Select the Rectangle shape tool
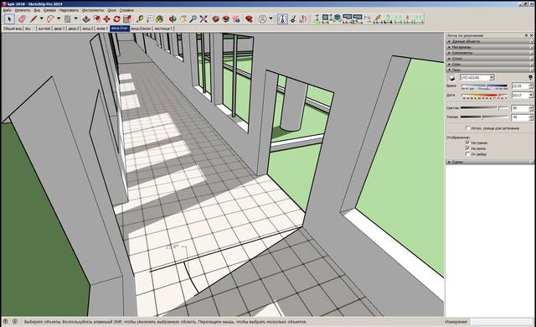The image size is (536, 327). pos(67,18)
